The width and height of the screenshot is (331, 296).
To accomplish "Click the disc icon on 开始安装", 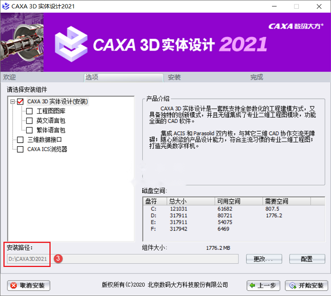I will coord(293,285).
